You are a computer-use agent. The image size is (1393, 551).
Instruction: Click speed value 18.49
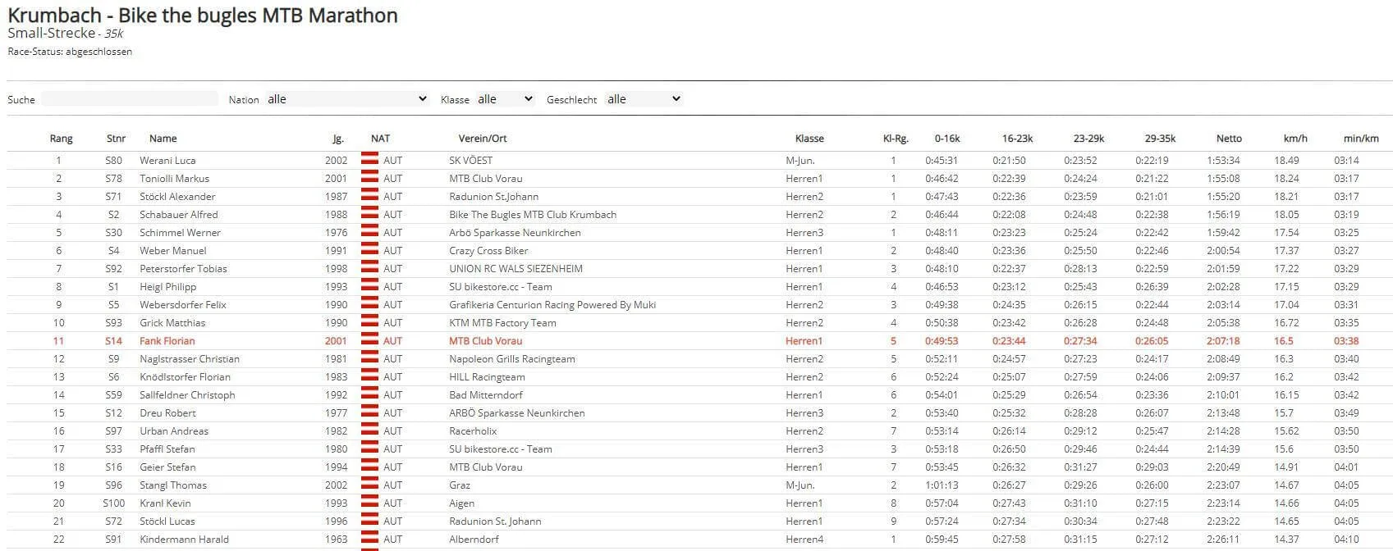coord(1287,161)
